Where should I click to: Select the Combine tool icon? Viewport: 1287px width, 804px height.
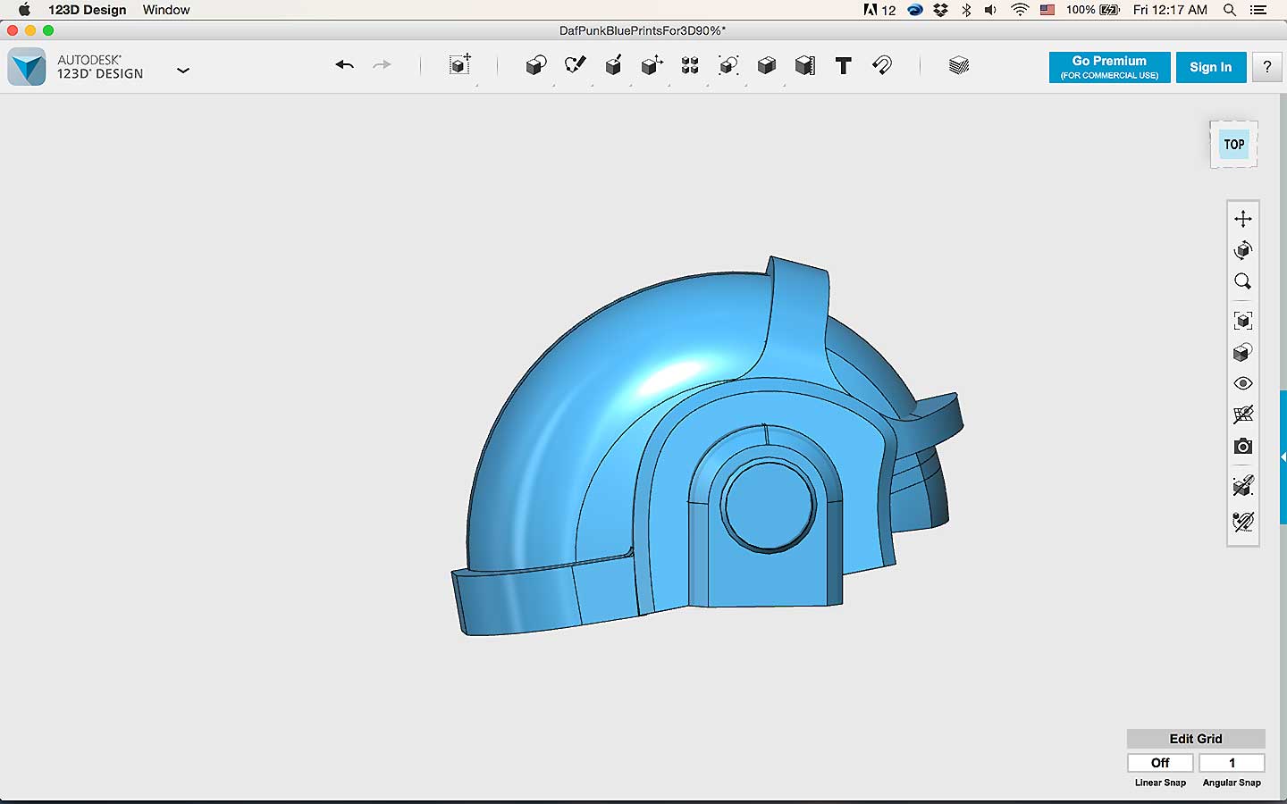point(767,65)
